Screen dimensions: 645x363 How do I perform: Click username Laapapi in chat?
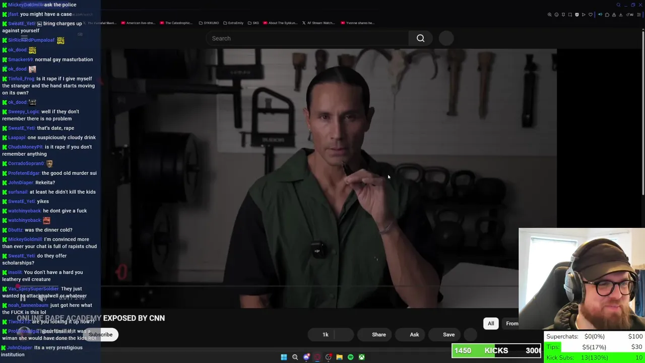pos(17,137)
